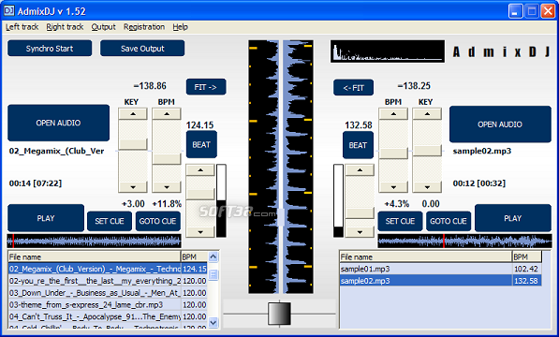Image resolution: width=559 pixels, height=337 pixels.
Task: Decrease left deck BPM with down arrow
Action: (167, 186)
